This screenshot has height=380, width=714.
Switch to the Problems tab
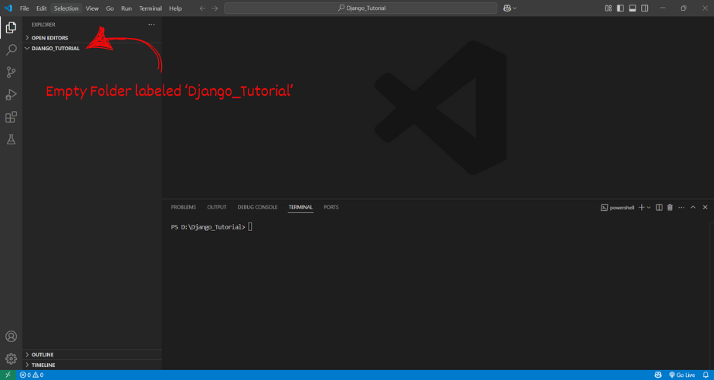tap(183, 207)
